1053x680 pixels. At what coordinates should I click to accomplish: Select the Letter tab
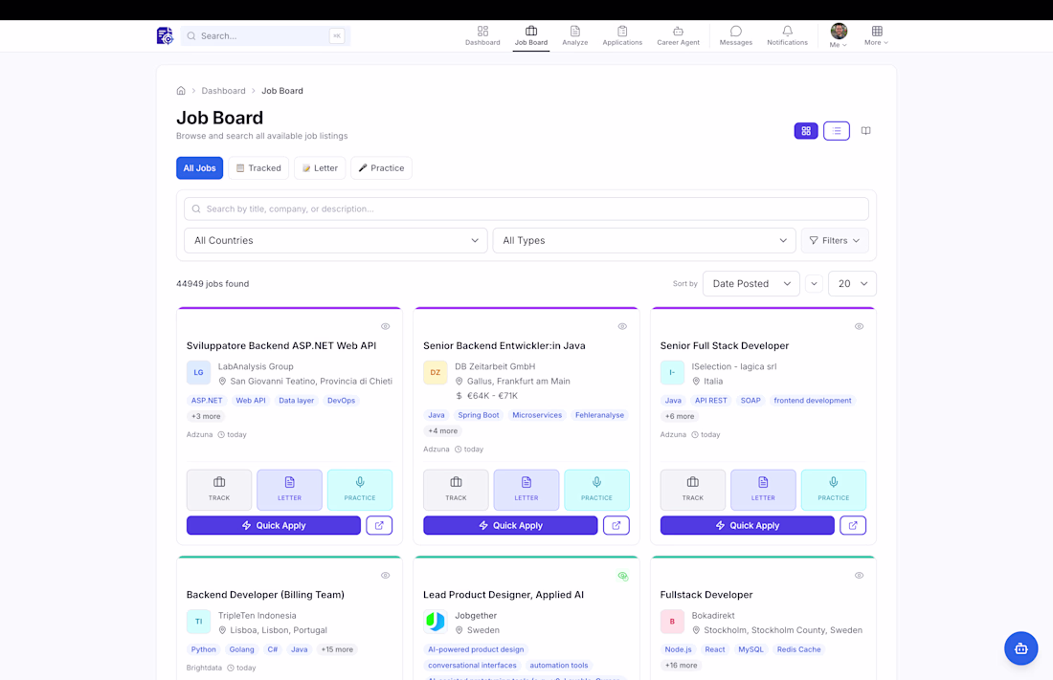coord(320,167)
